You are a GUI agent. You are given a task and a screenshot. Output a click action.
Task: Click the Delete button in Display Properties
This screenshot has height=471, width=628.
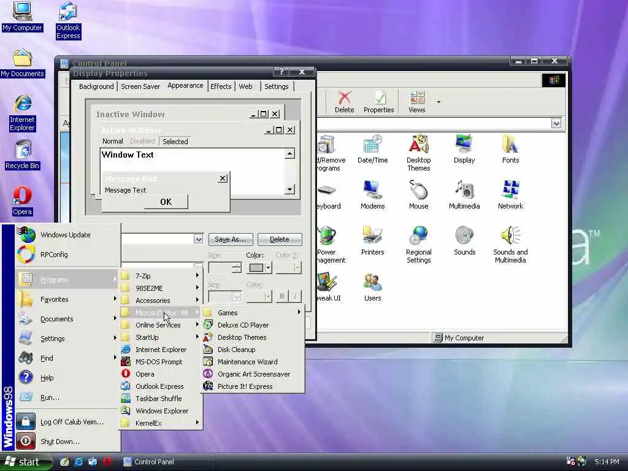[279, 239]
